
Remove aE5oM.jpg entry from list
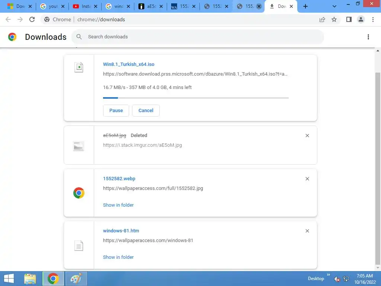click(x=307, y=136)
